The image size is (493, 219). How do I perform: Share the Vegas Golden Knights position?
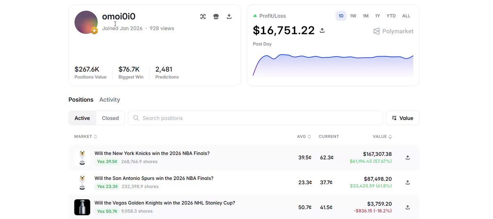(408, 208)
